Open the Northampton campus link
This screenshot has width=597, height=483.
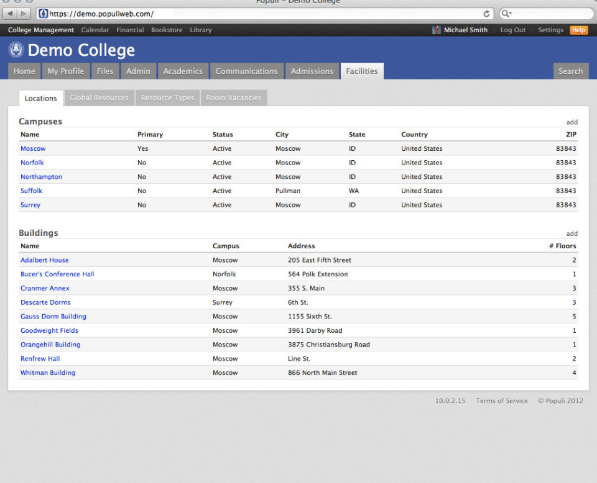click(x=42, y=177)
